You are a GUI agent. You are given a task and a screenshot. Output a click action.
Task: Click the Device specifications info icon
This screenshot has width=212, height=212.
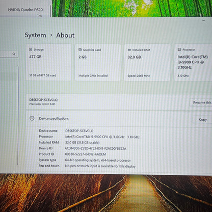[32, 118]
